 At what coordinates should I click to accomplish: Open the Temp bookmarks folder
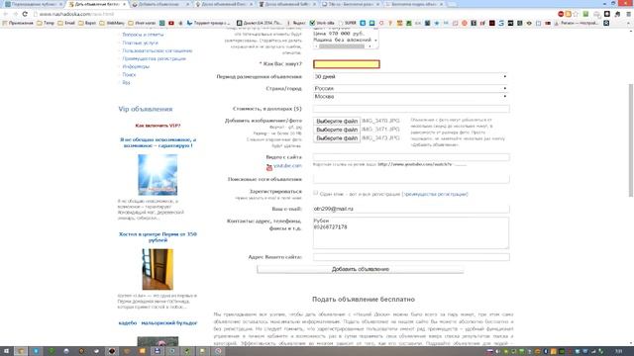[46, 23]
